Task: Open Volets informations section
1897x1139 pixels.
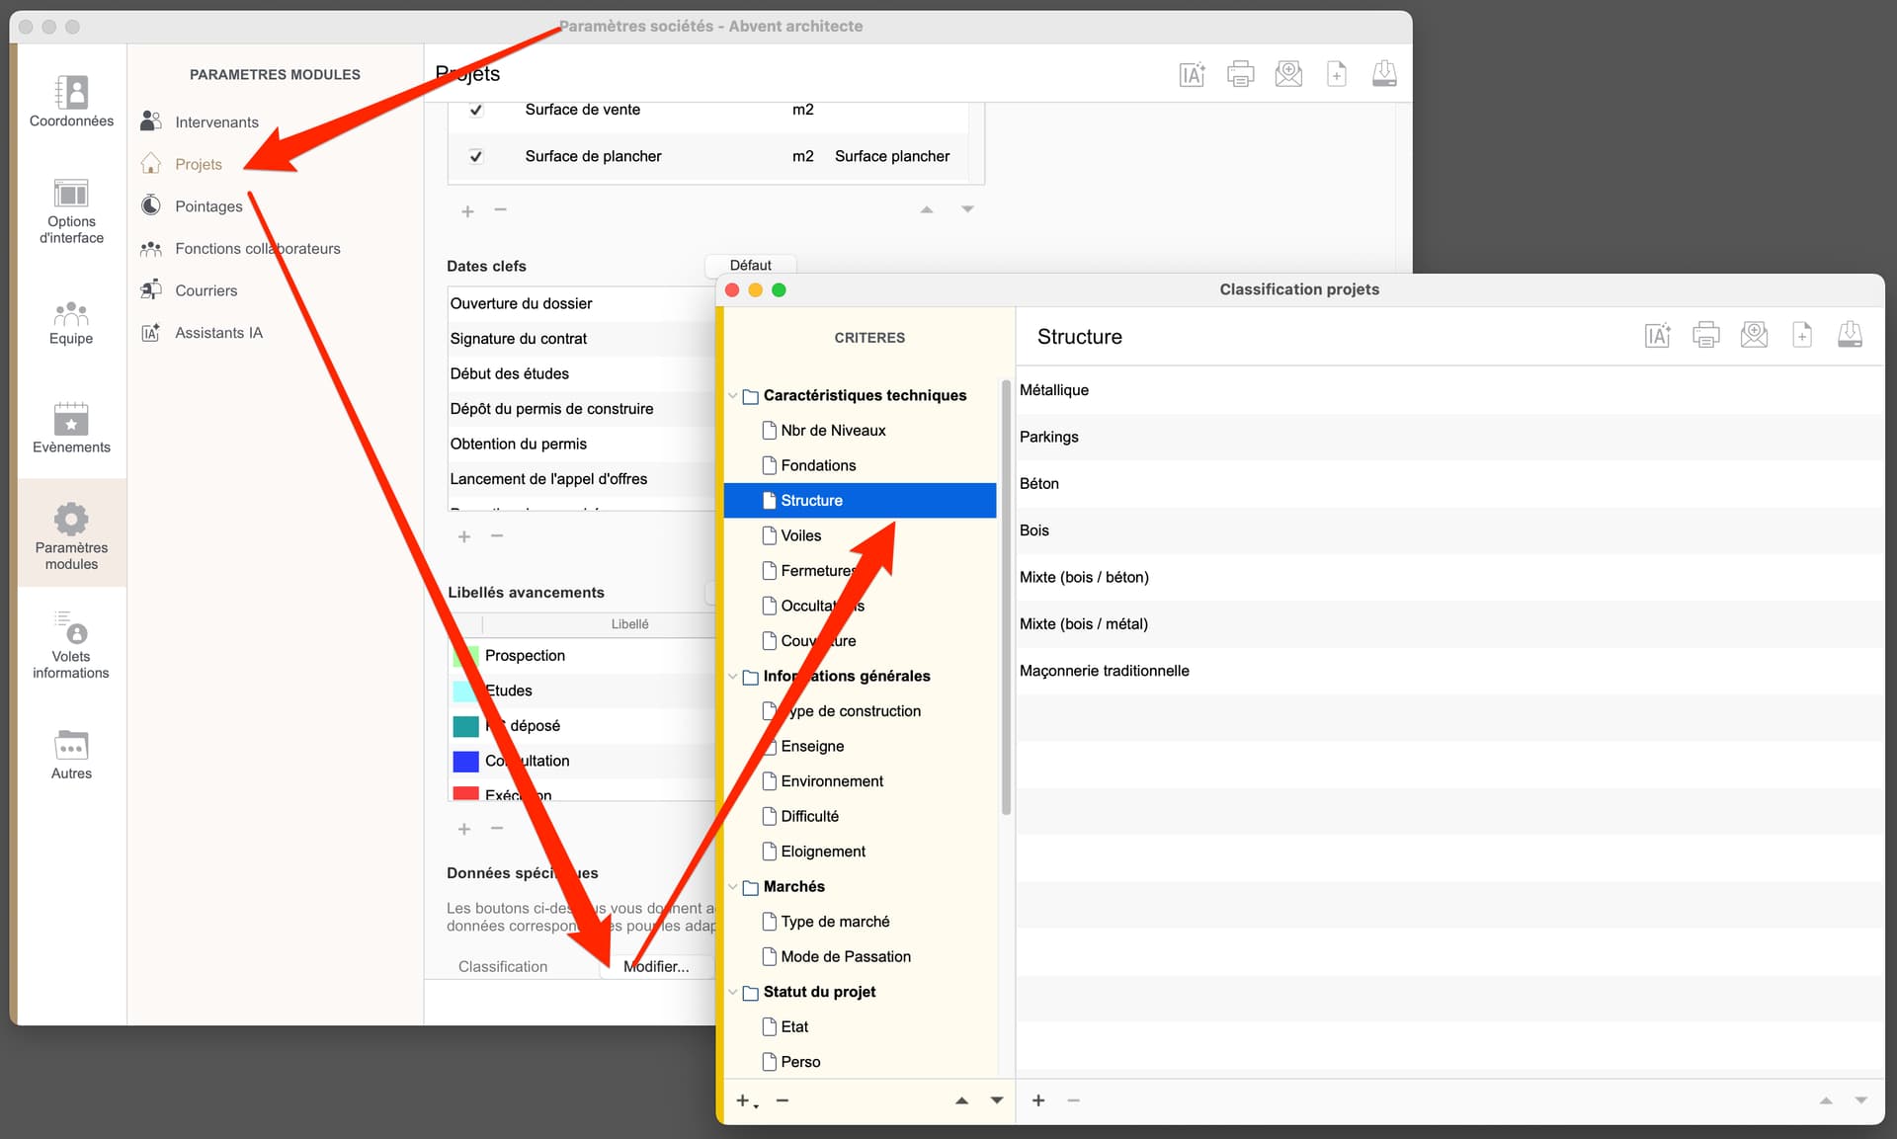Action: [71, 645]
